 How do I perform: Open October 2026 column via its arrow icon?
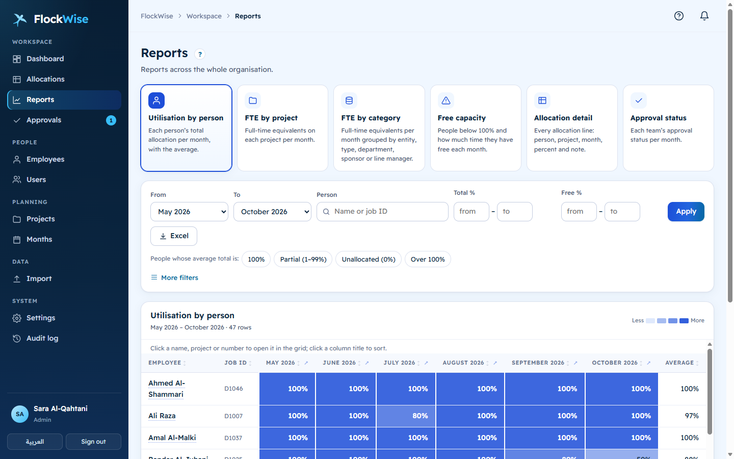click(649, 363)
